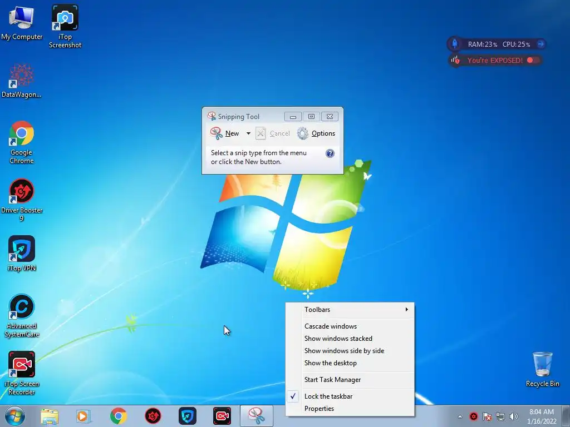Open the Recycle Bin

point(542,370)
